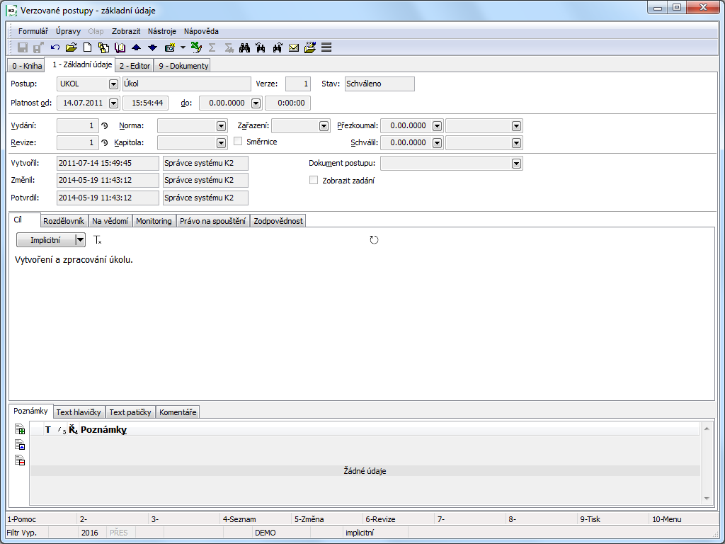Click the blue up arrow toolbar icon
This screenshot has width=725, height=544.
point(137,48)
